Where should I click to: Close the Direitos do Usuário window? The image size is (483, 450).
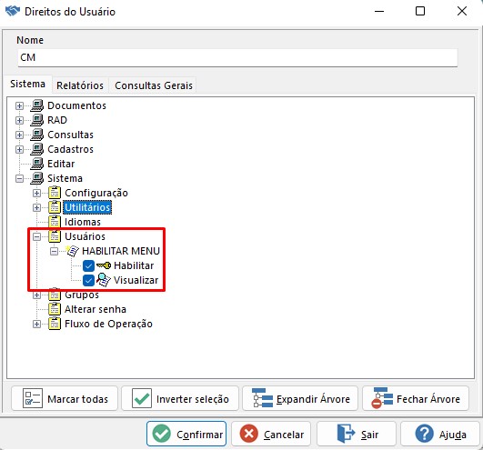(462, 11)
